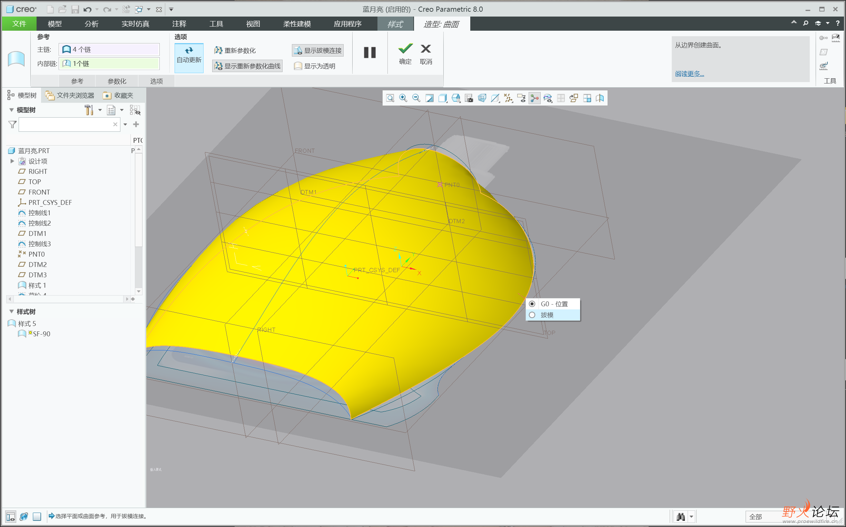Open tree columns list dropdown arrow
The height and width of the screenshot is (527, 846).
(122, 110)
